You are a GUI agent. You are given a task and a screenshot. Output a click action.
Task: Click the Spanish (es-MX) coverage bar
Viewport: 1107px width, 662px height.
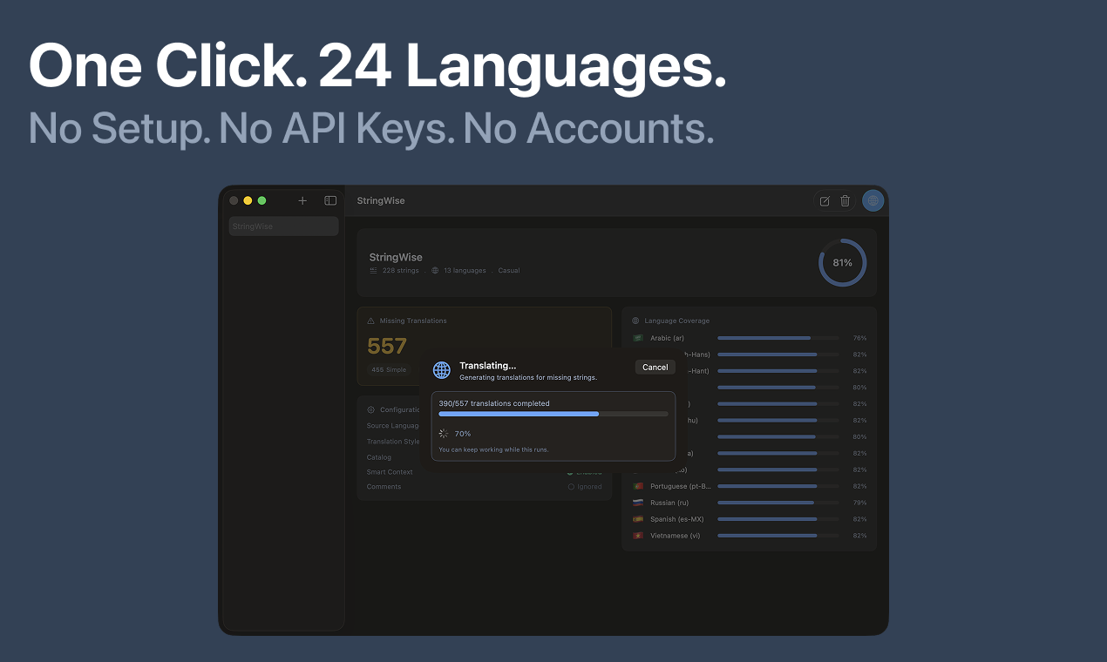(778, 519)
